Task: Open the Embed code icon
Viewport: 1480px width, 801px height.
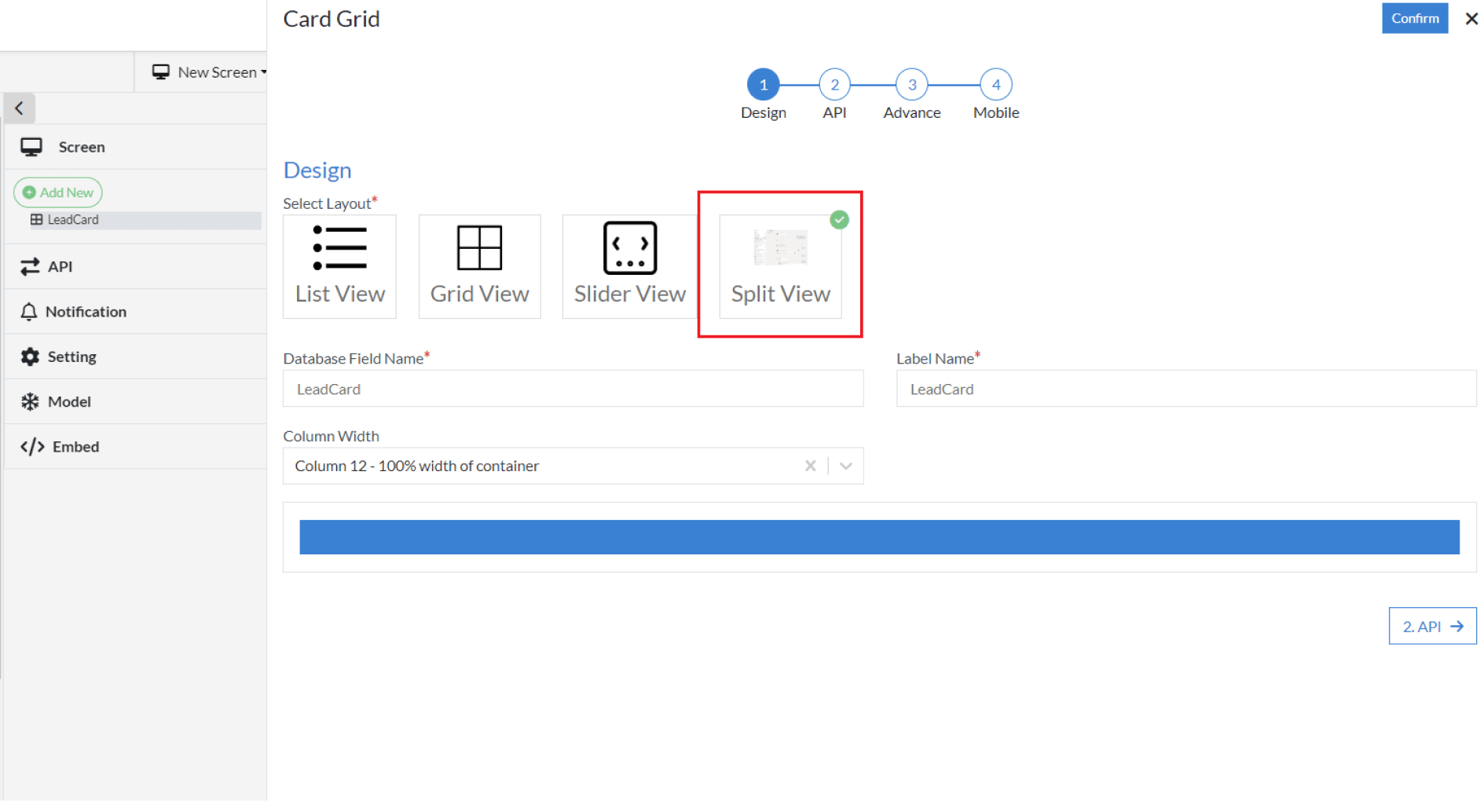Action: point(32,447)
